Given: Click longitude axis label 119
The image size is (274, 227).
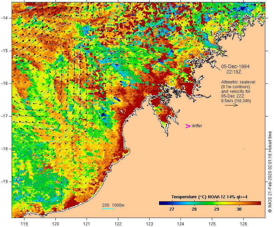Looking at the screenshot, I should 24,224.
